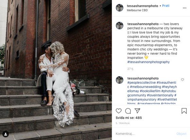Open the comment bubble icon
The height and width of the screenshot is (140, 190).
pos(128,111)
